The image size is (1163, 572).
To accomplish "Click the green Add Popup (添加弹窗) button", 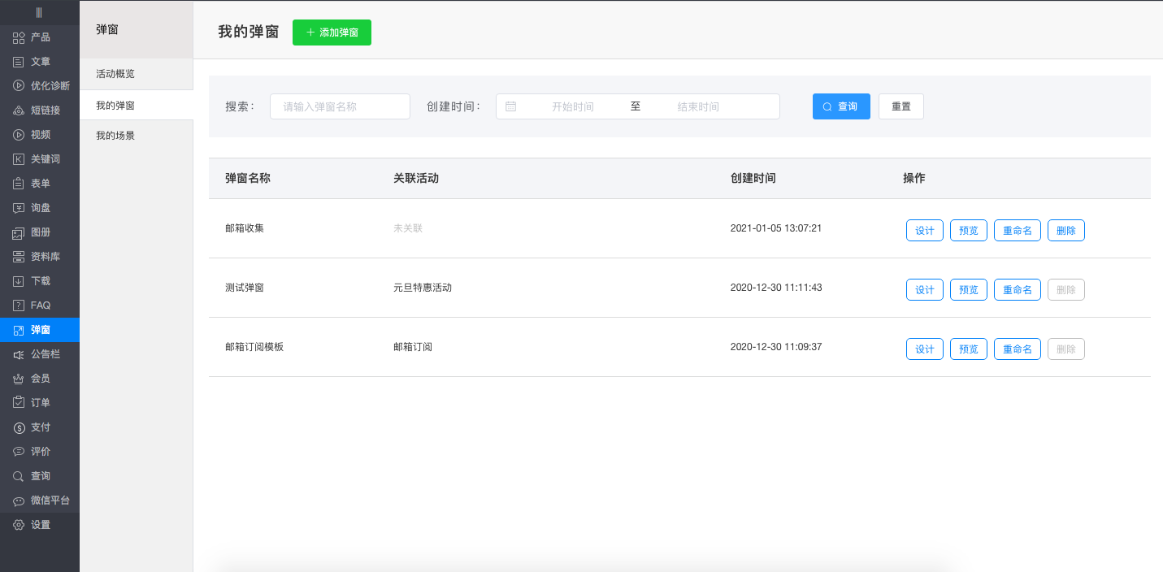I will tap(332, 32).
